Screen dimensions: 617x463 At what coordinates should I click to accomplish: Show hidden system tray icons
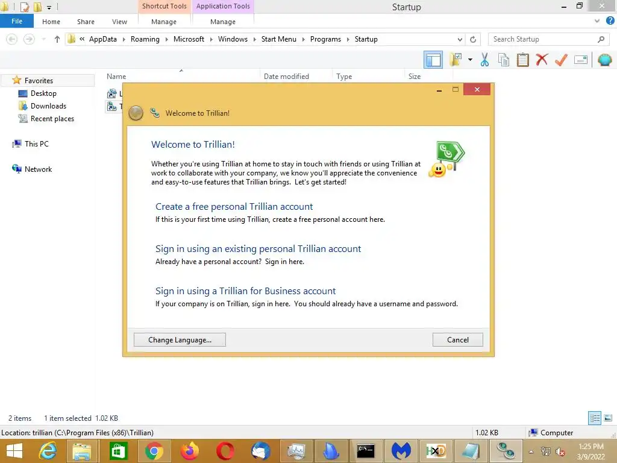pos(531,452)
